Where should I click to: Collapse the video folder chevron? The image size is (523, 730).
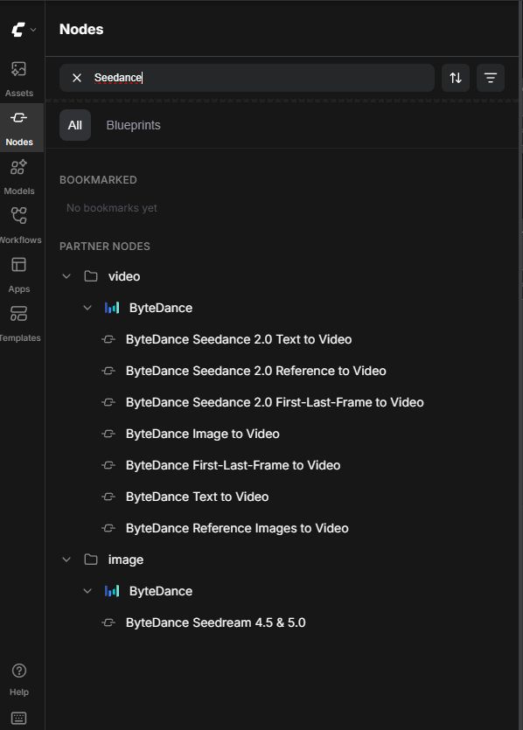(x=66, y=276)
